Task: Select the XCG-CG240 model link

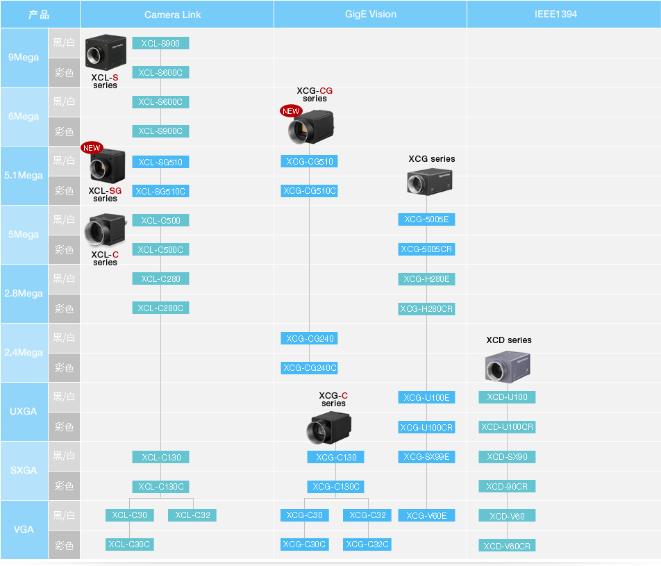Action: pyautogui.click(x=310, y=339)
